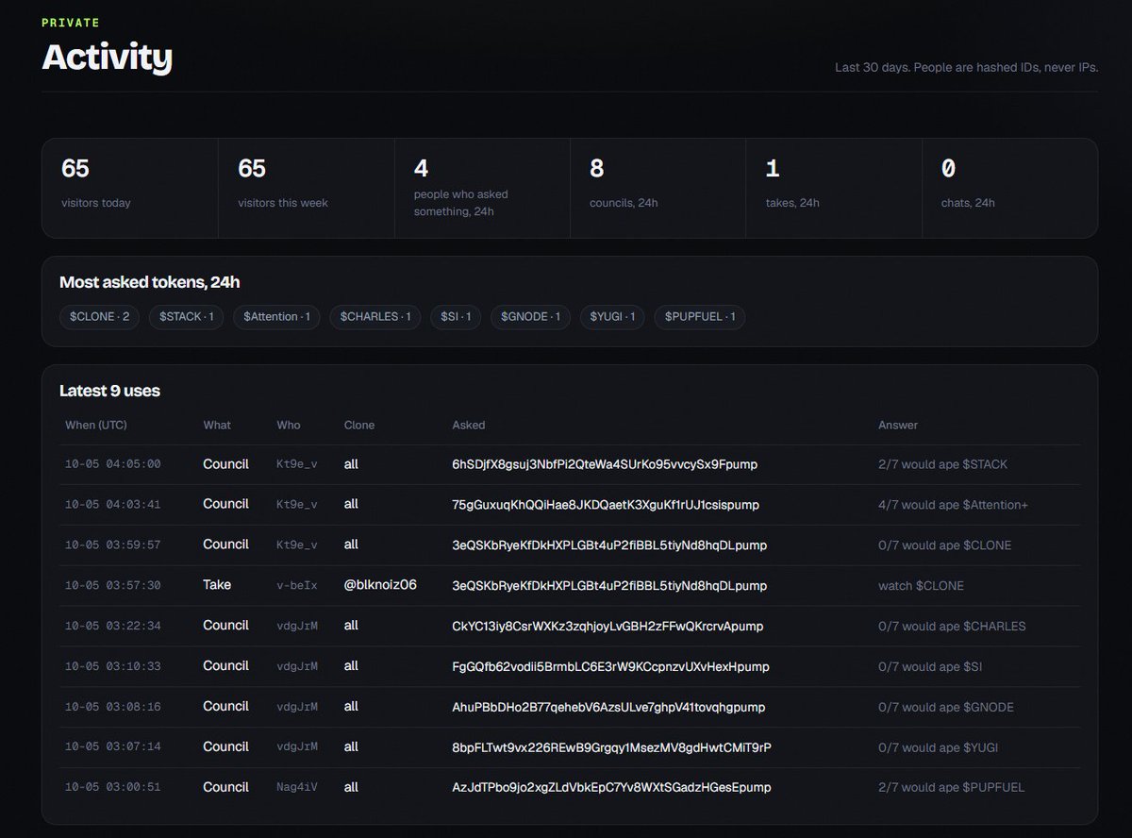
Task: Select the $PUPFUEL · 1 token chip
Action: pos(700,317)
